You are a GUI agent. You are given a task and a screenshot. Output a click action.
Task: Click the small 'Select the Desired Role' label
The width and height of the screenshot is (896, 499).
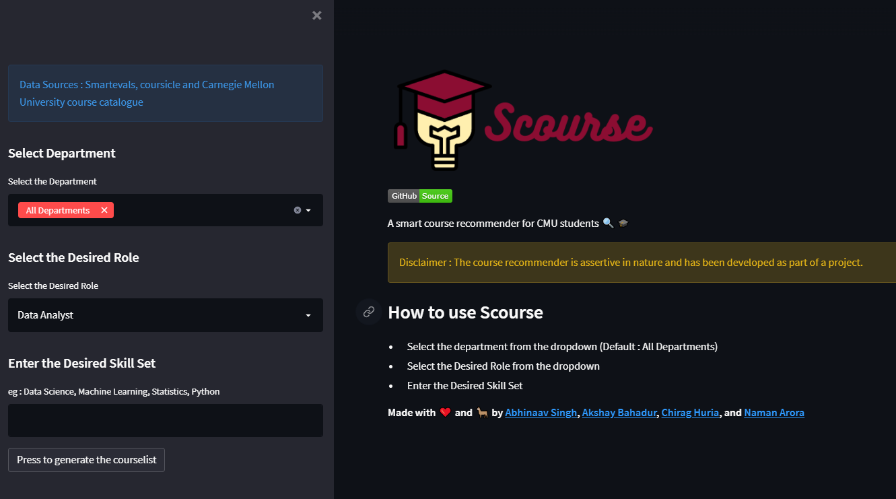53,286
